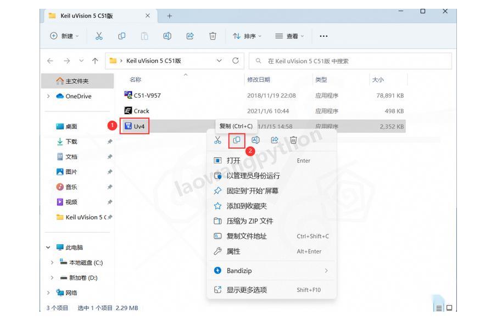Click the Share icon in the top toolbar
The width and height of the screenshot is (497, 321).
click(x=190, y=36)
